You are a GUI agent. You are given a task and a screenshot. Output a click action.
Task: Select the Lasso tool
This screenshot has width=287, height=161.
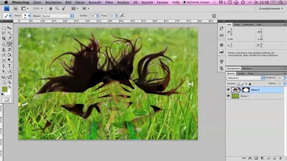pos(4,33)
